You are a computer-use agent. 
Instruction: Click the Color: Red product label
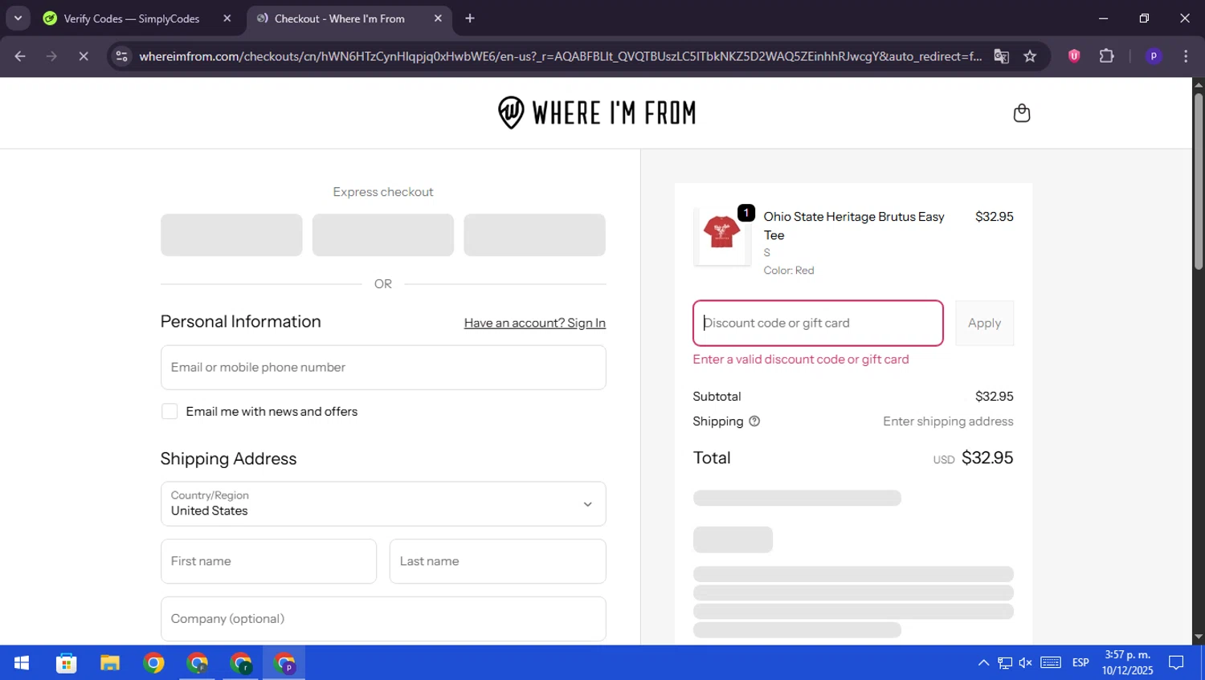[x=789, y=271]
